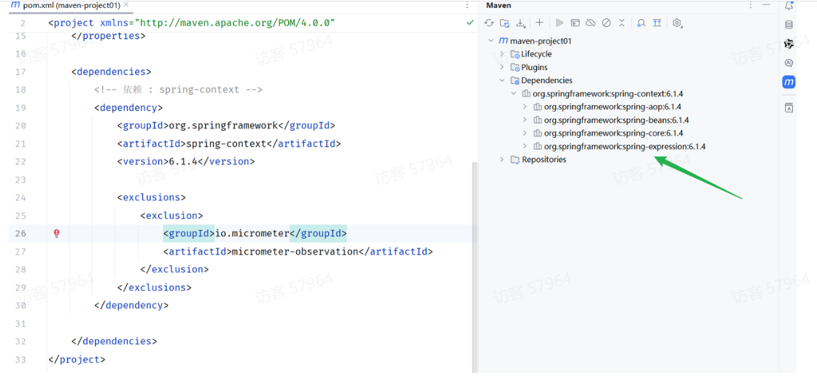Expand the Plugins node
The height and width of the screenshot is (383, 817).
pos(502,67)
